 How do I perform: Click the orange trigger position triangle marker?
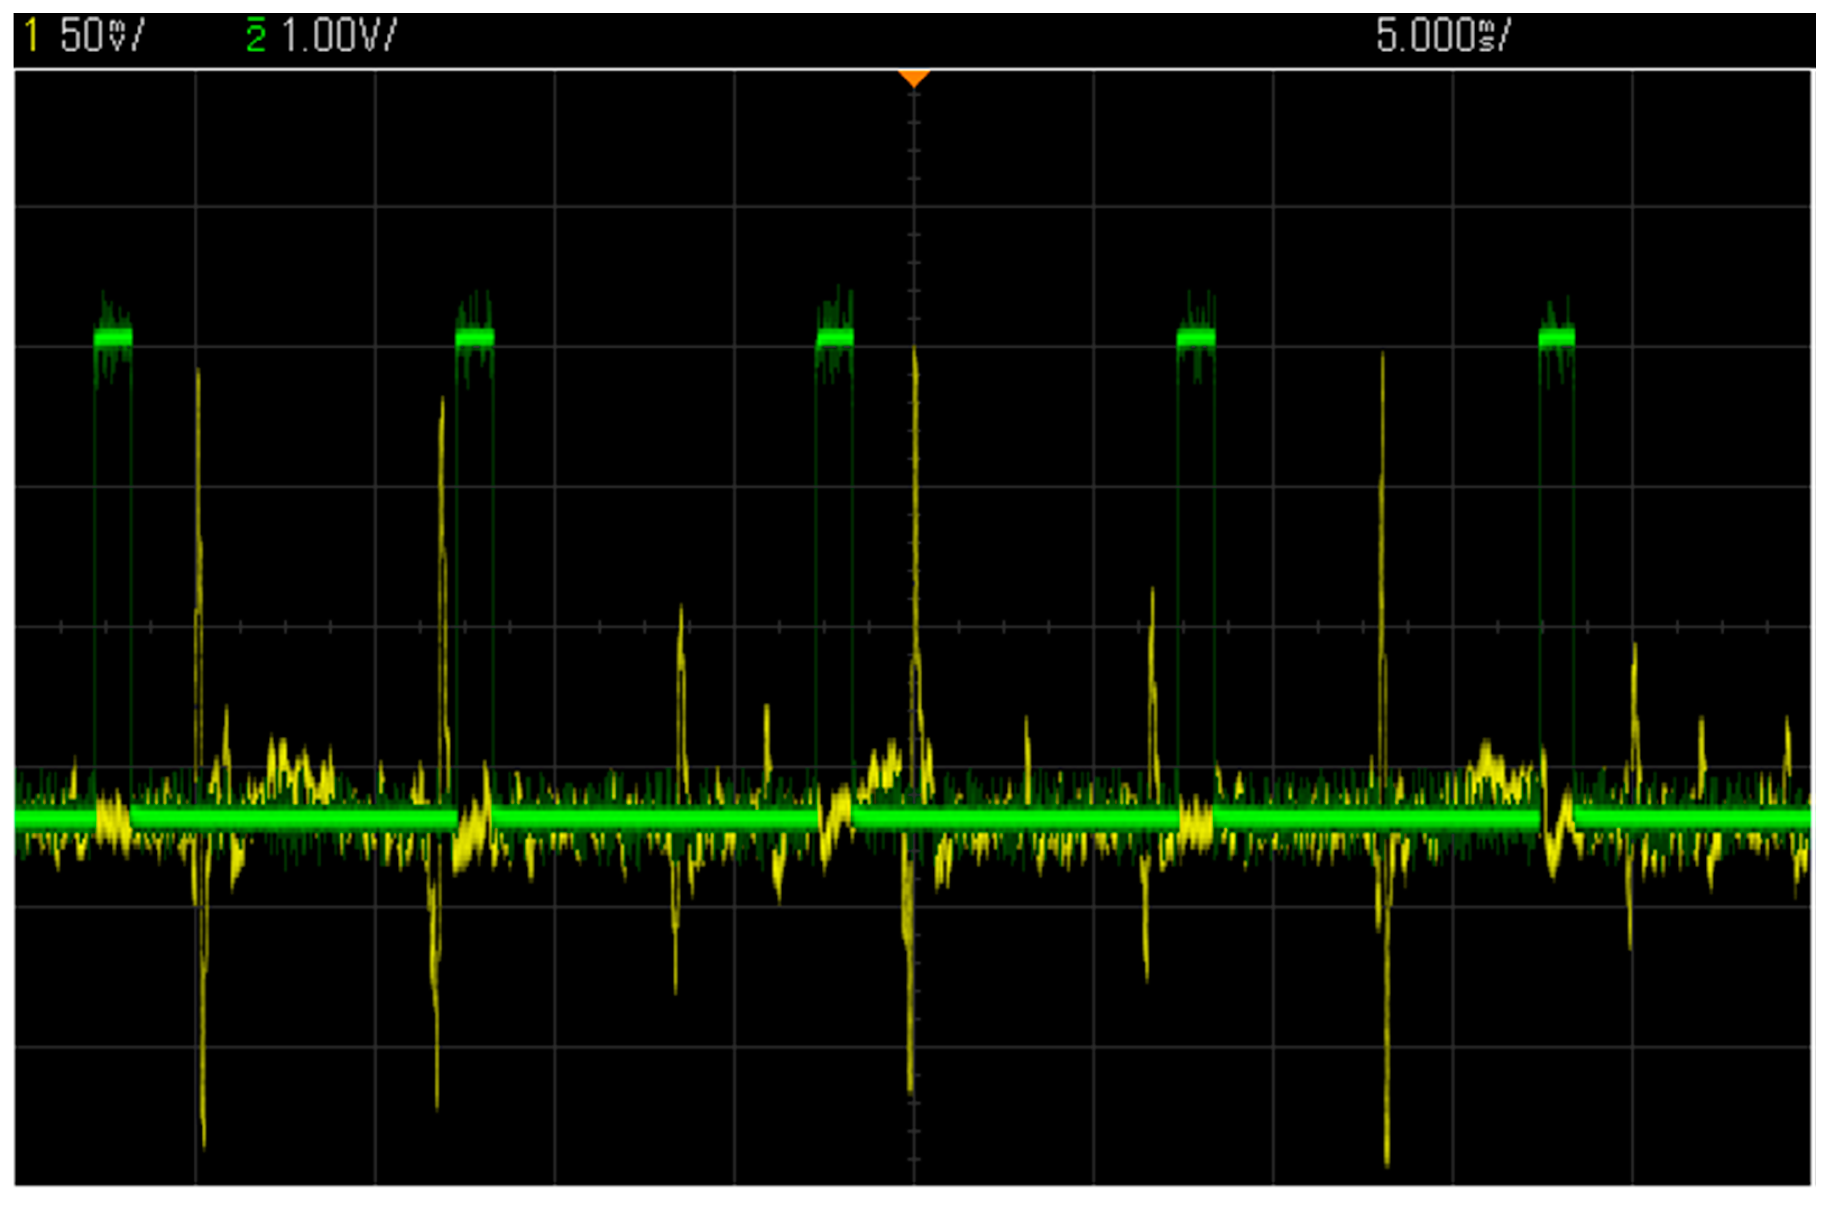click(913, 78)
